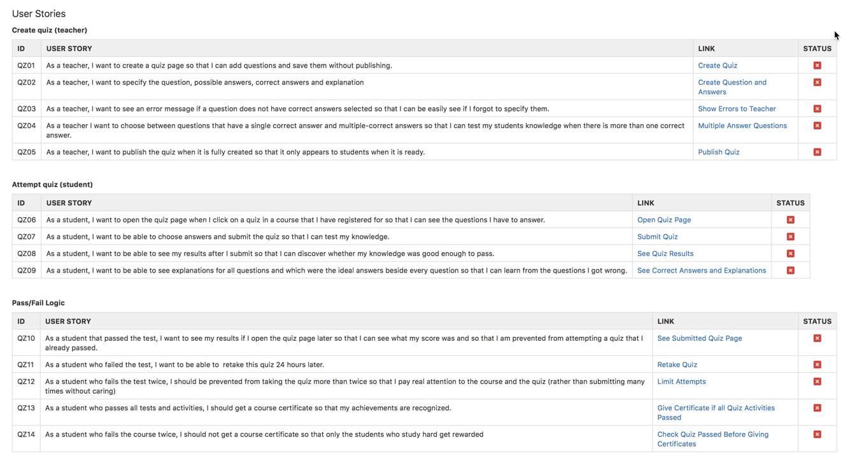Open the See Quiz Results link
Image resolution: width=843 pixels, height=465 pixels.
coord(665,253)
